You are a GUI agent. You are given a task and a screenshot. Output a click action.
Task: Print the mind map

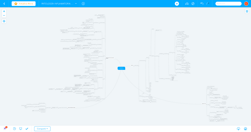(245, 129)
